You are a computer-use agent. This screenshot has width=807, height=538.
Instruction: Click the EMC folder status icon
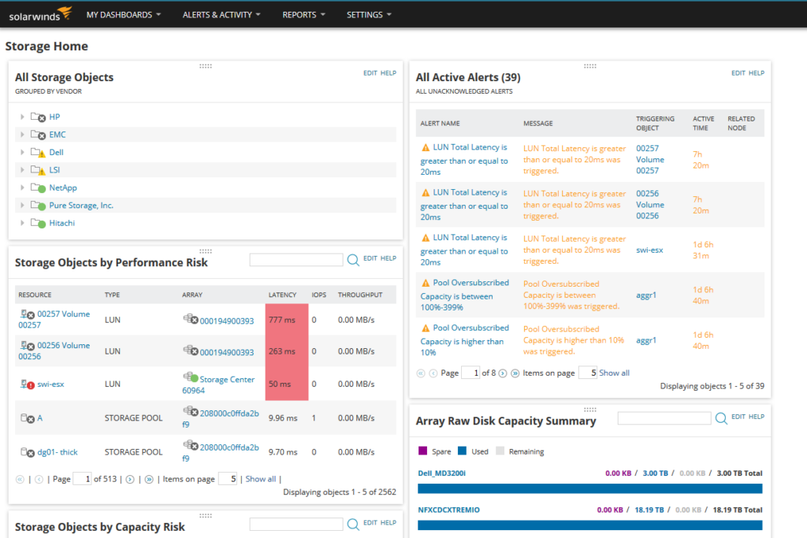point(38,135)
